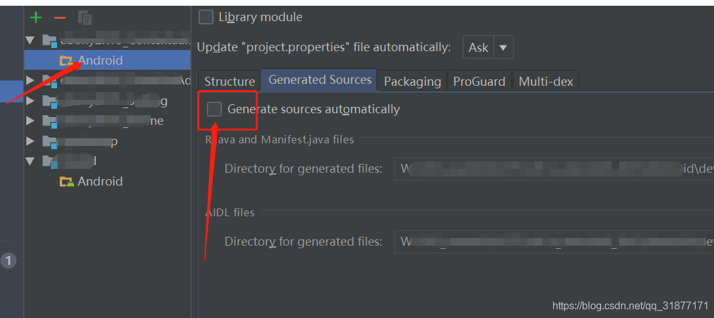The width and height of the screenshot is (714, 318).
Task: Collapse the last module tree node
Action: click(30, 161)
